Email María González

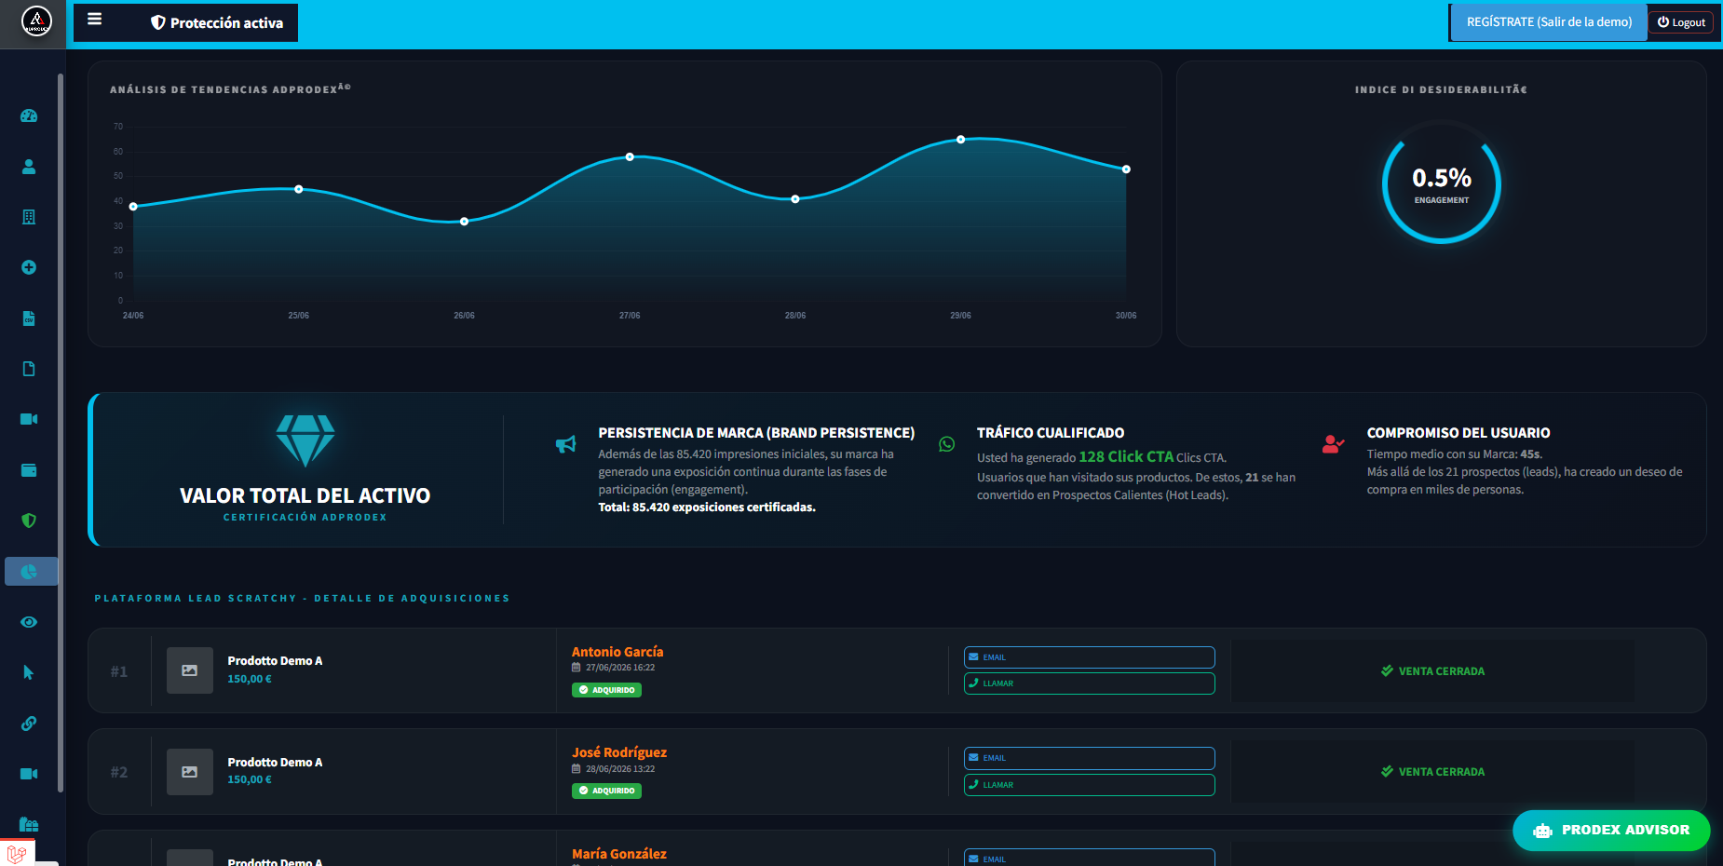pyautogui.click(x=1089, y=858)
